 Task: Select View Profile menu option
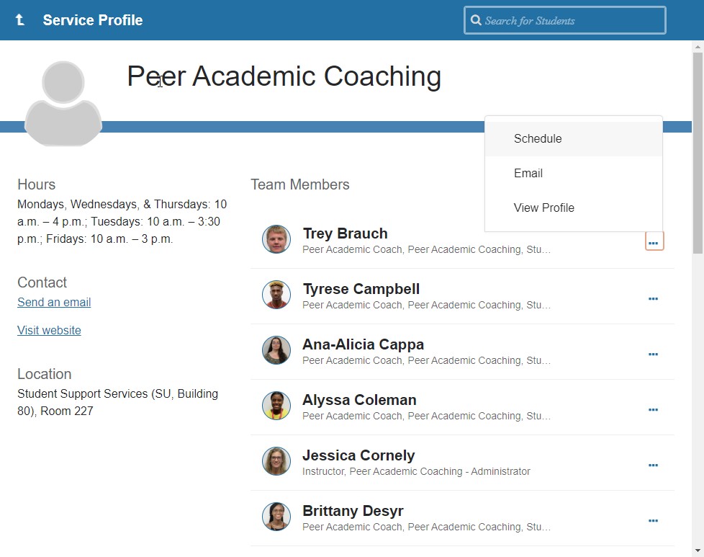pos(544,208)
